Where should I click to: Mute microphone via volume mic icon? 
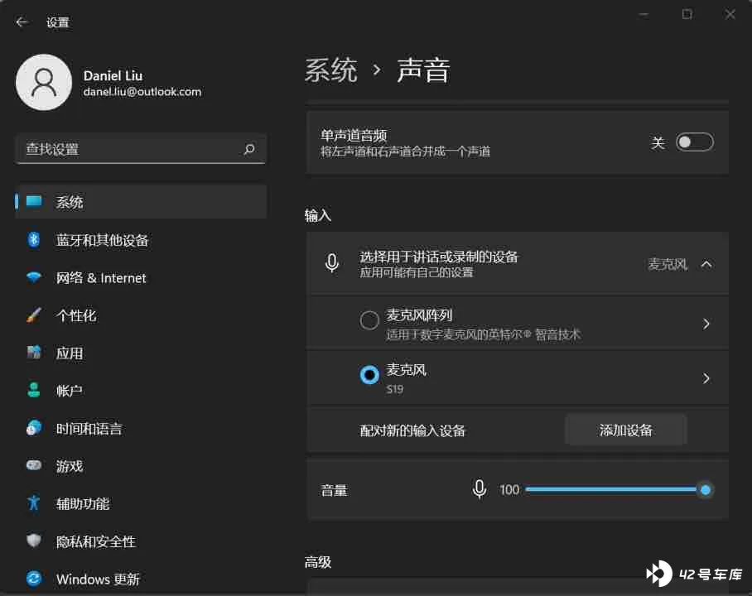pyautogui.click(x=480, y=489)
